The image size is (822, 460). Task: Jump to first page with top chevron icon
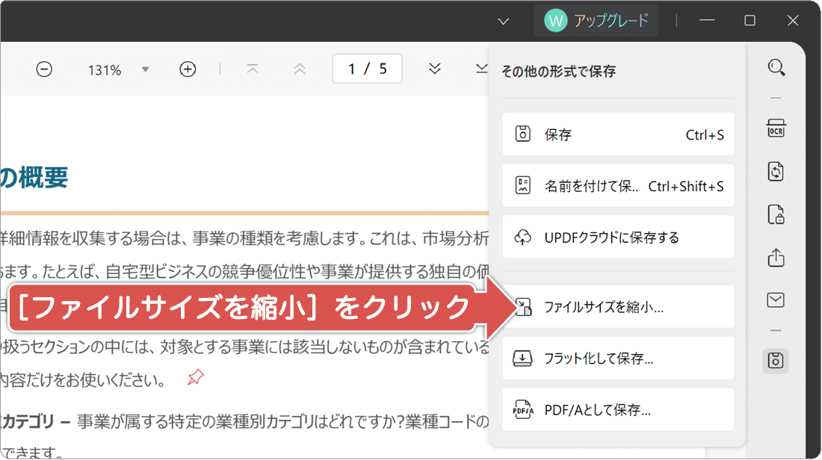[x=253, y=69]
